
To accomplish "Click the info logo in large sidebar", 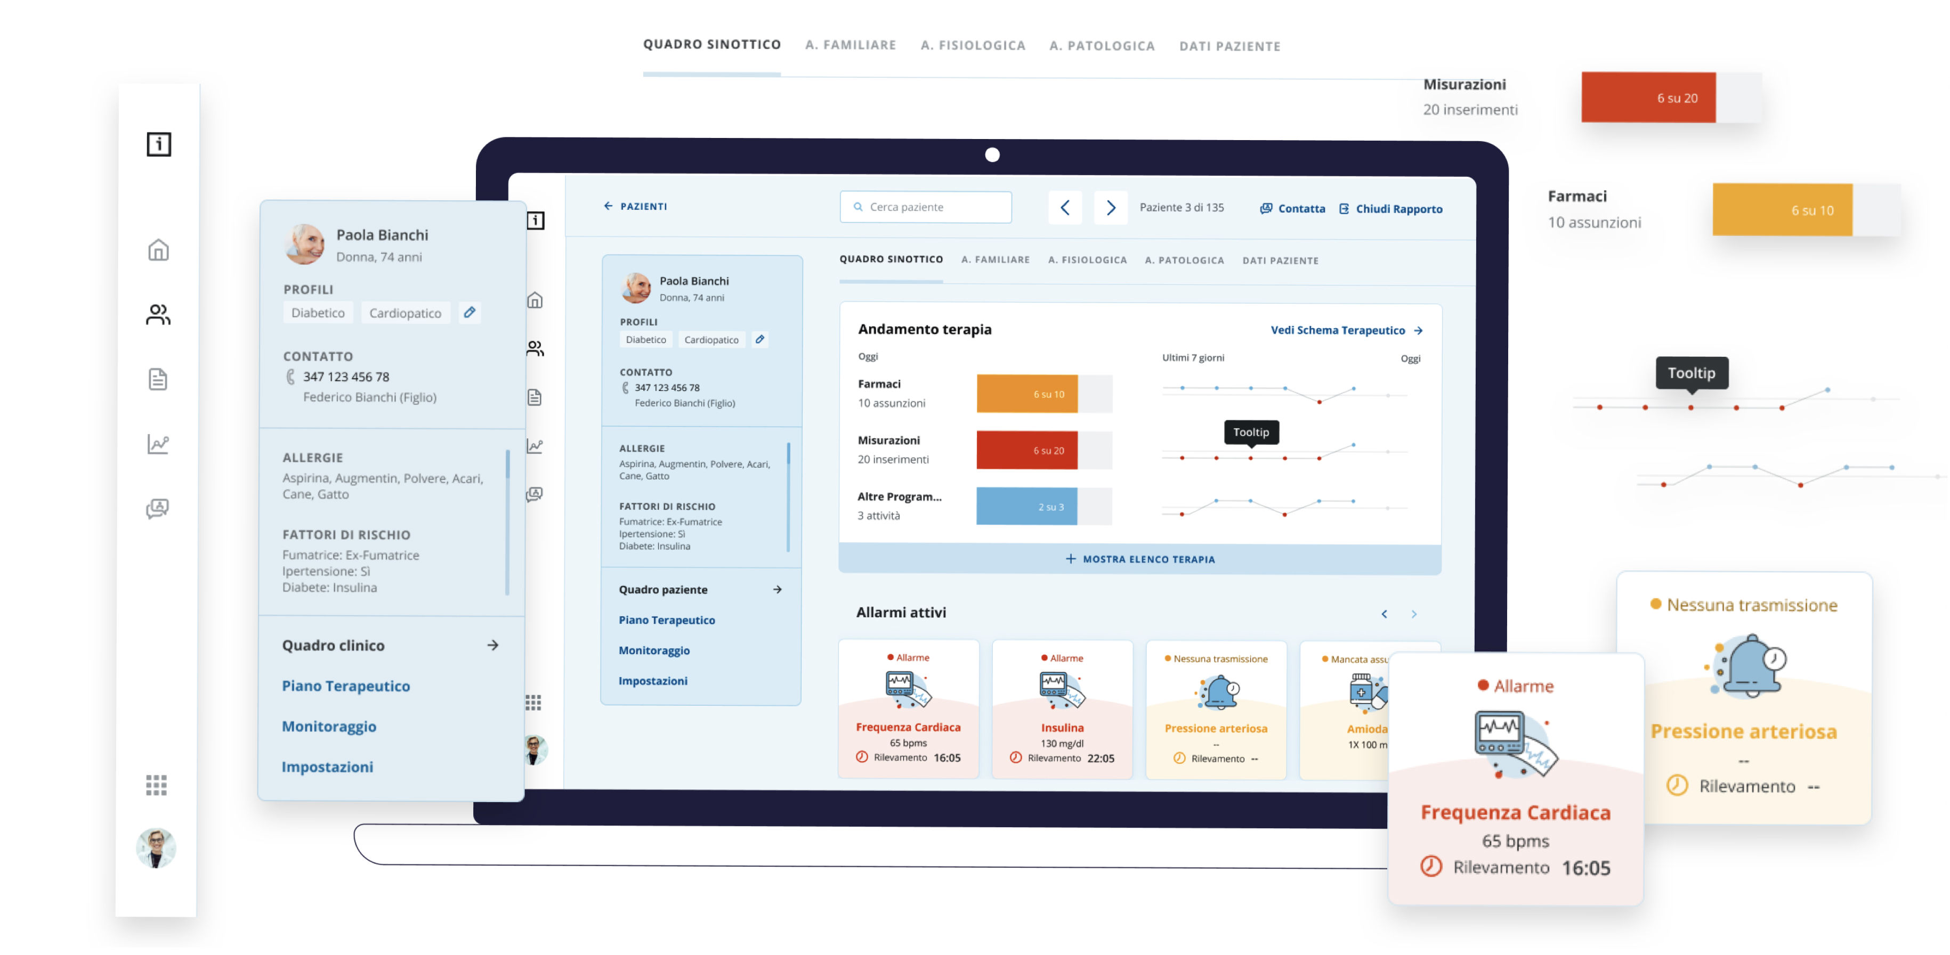I will [x=159, y=144].
